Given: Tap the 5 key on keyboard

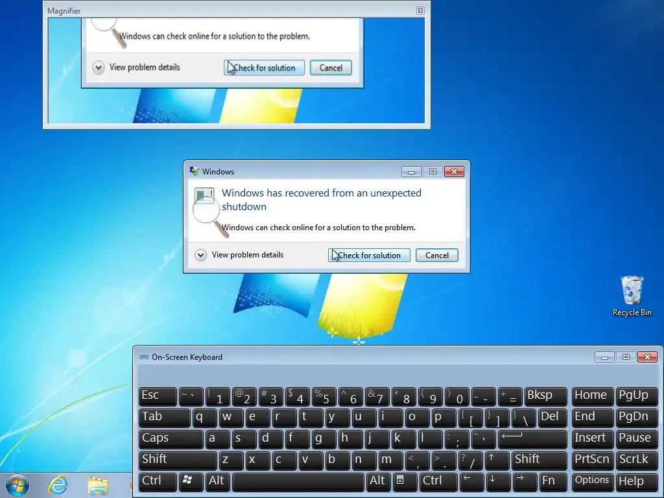Looking at the screenshot, I should 324,396.
